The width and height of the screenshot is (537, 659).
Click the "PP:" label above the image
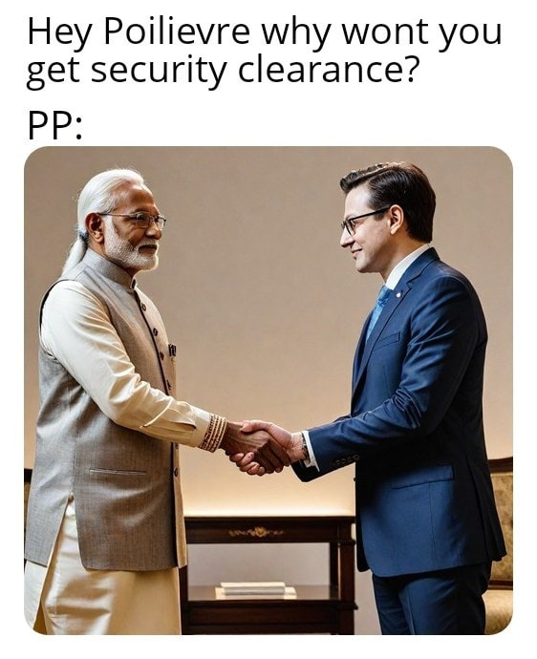54,126
